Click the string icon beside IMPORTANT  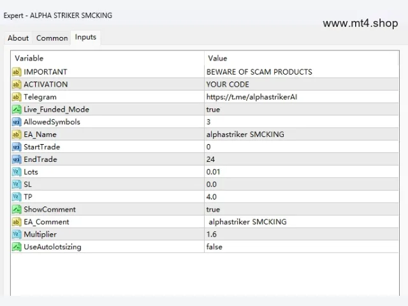pyautogui.click(x=17, y=72)
